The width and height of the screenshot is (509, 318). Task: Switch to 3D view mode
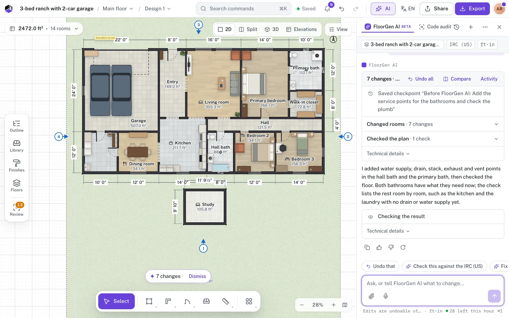pyautogui.click(x=272, y=29)
